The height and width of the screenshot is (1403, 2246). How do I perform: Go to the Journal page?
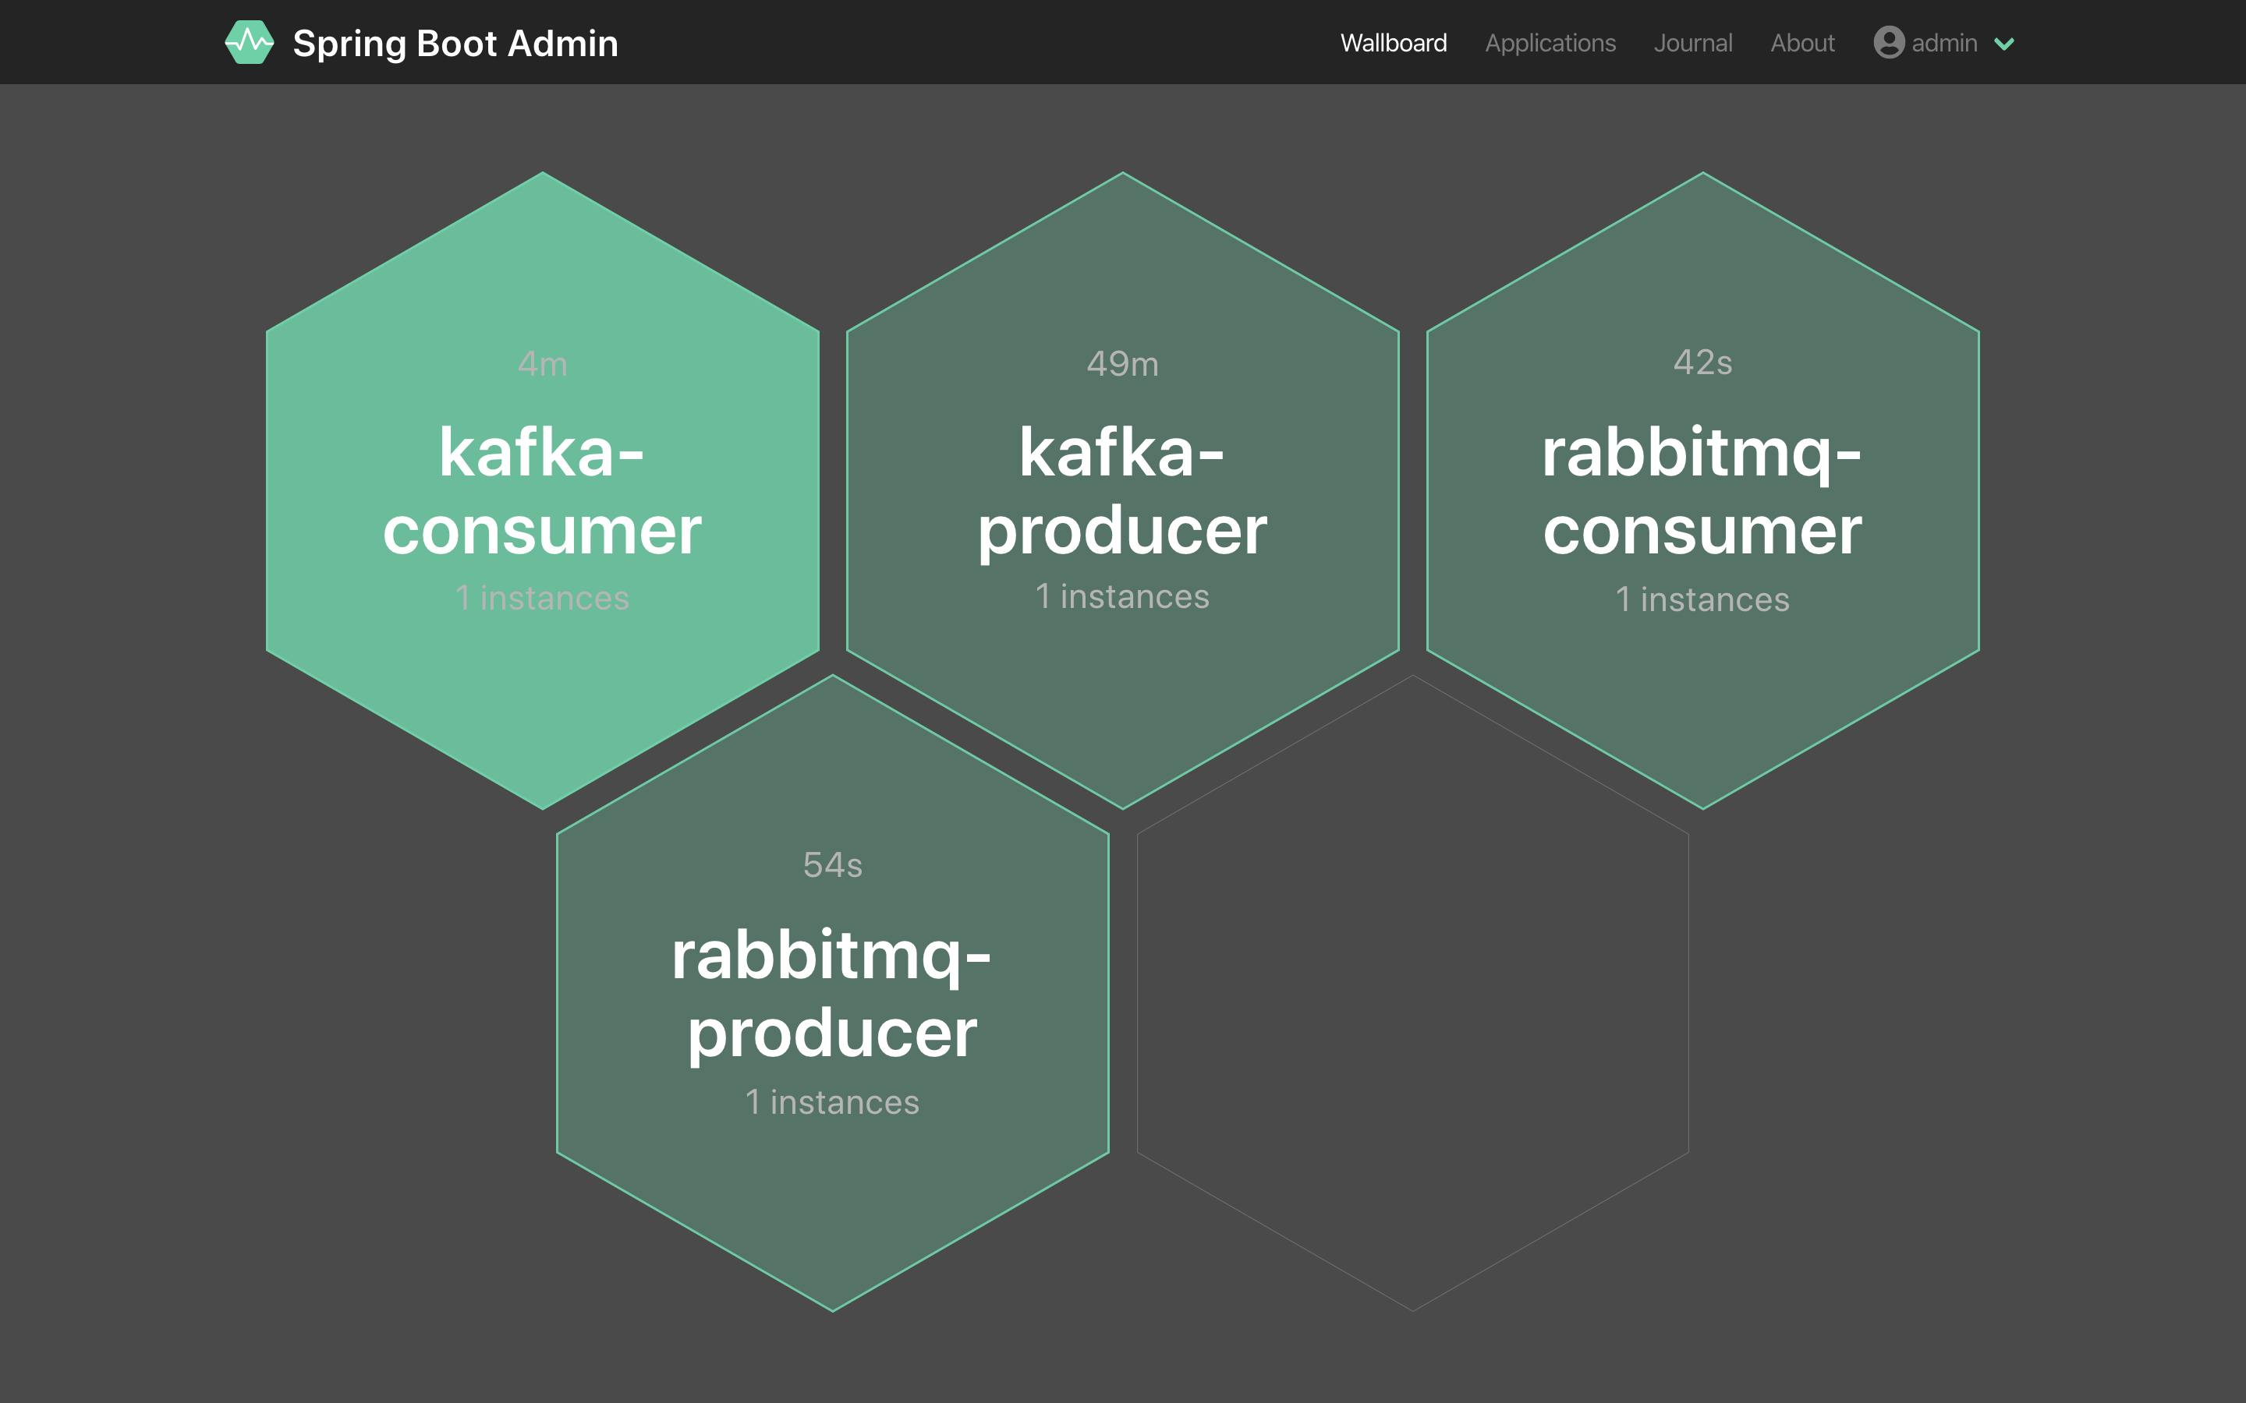(x=1692, y=43)
